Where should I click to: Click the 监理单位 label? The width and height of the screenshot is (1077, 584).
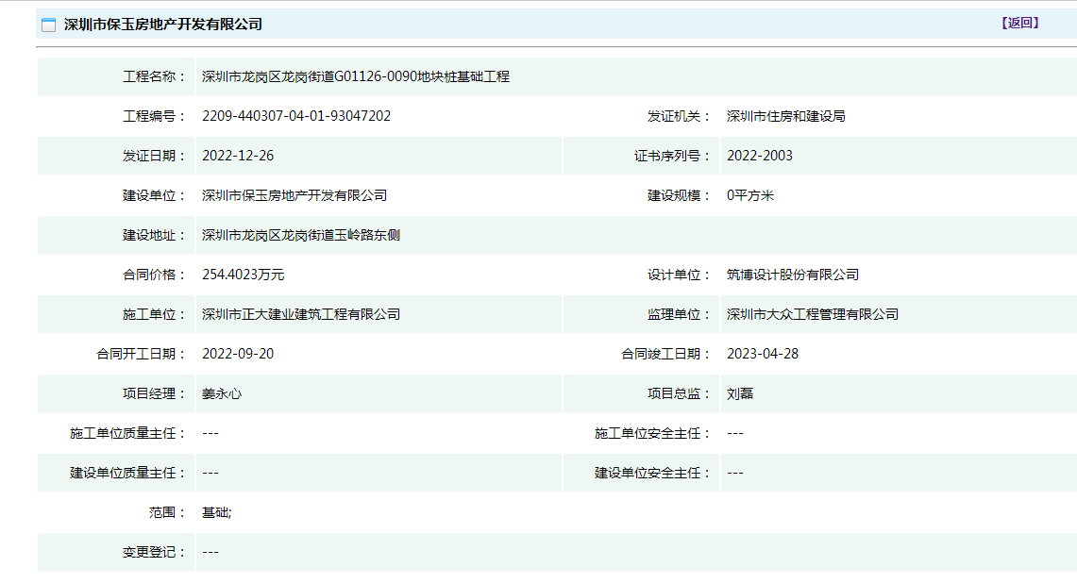tap(680, 314)
